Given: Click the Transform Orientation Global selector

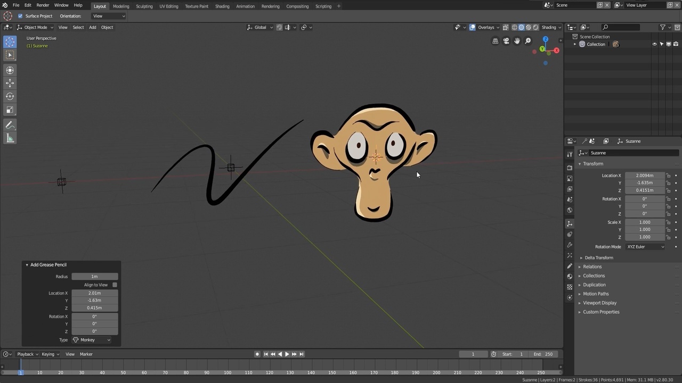Looking at the screenshot, I should (x=260, y=27).
